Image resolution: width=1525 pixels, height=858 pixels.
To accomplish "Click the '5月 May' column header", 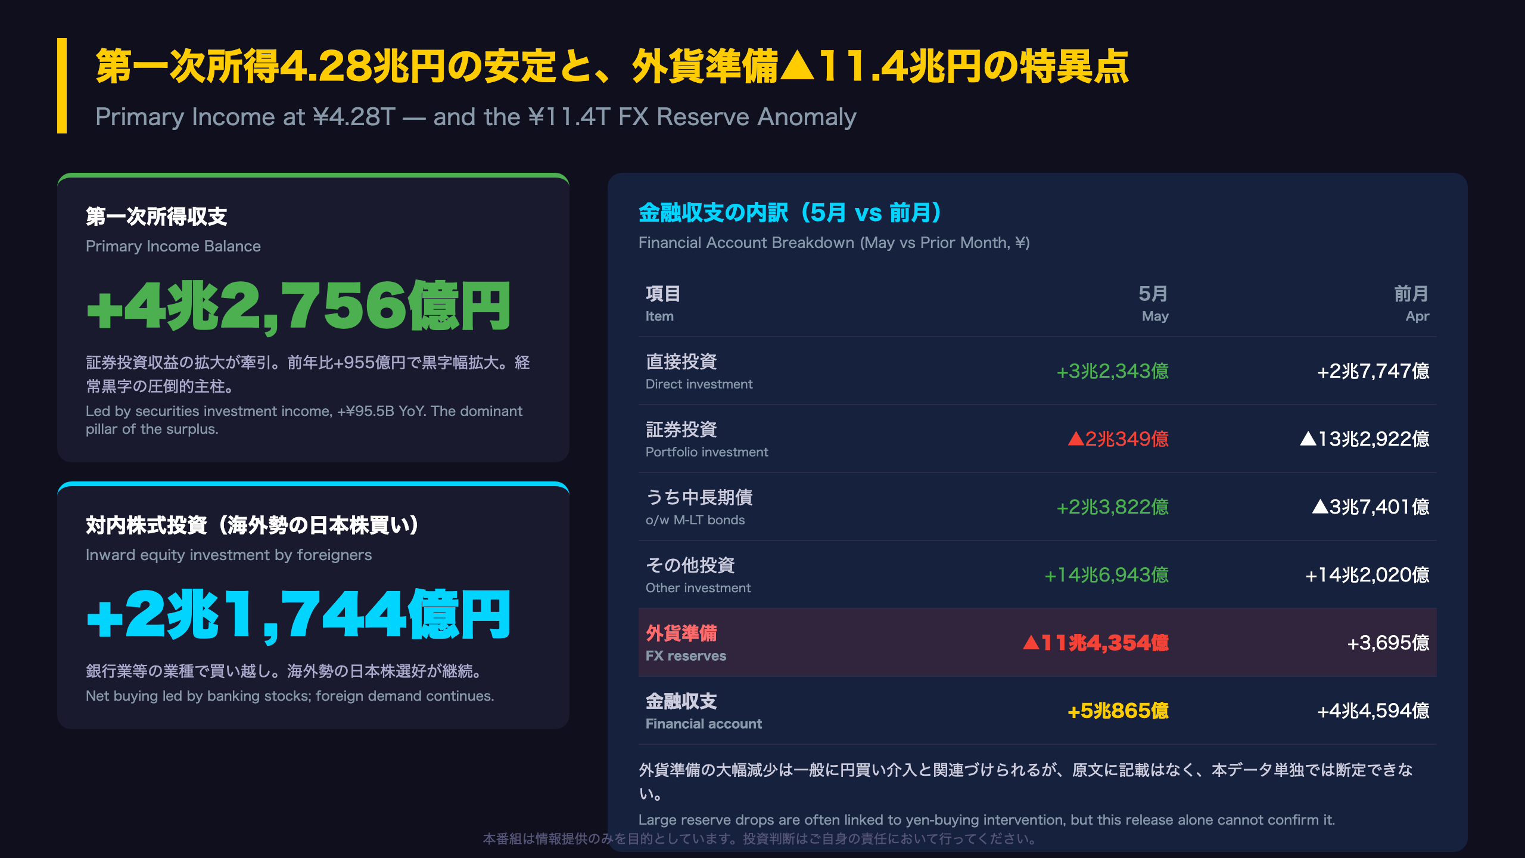I will (x=1153, y=303).
